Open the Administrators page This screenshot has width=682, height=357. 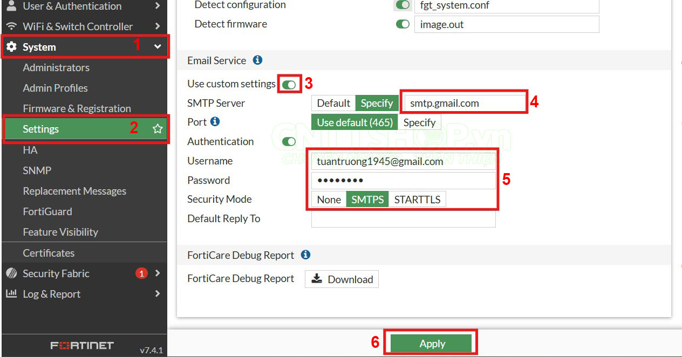[x=56, y=67]
